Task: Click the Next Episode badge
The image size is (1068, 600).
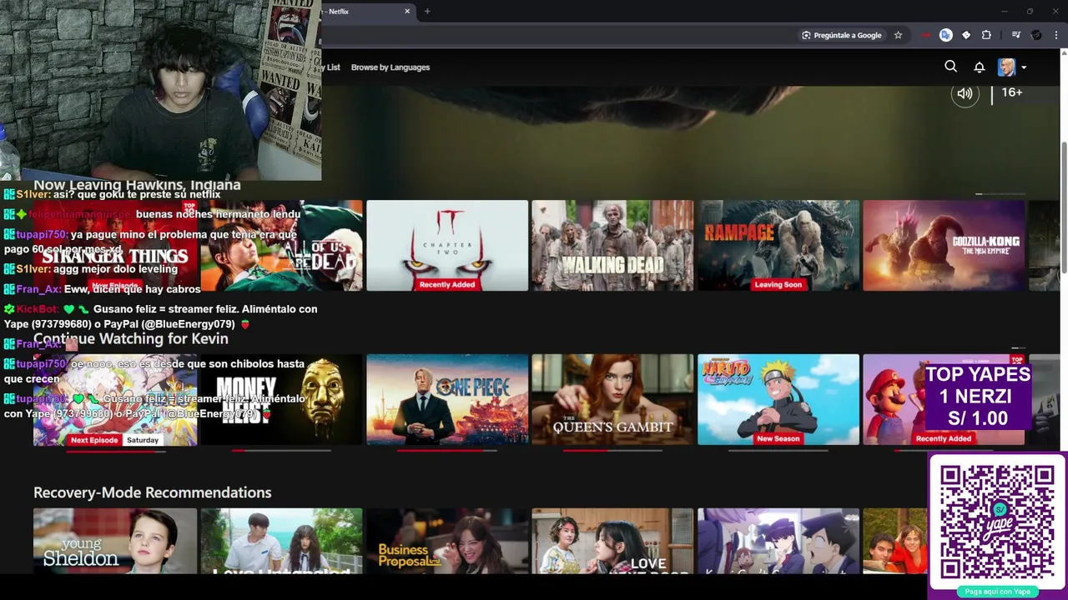Action: [94, 440]
